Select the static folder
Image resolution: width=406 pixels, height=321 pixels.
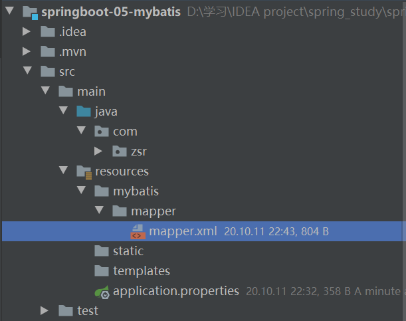(x=128, y=251)
